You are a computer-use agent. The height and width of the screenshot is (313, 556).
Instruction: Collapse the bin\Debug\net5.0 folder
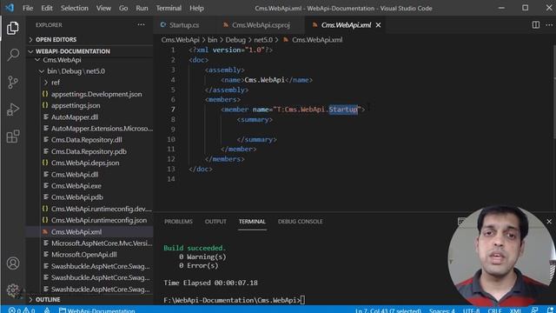click(x=89, y=71)
